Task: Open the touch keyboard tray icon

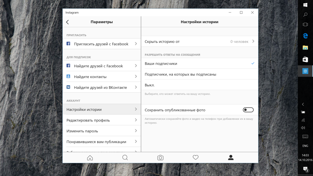Action: (x=305, y=137)
